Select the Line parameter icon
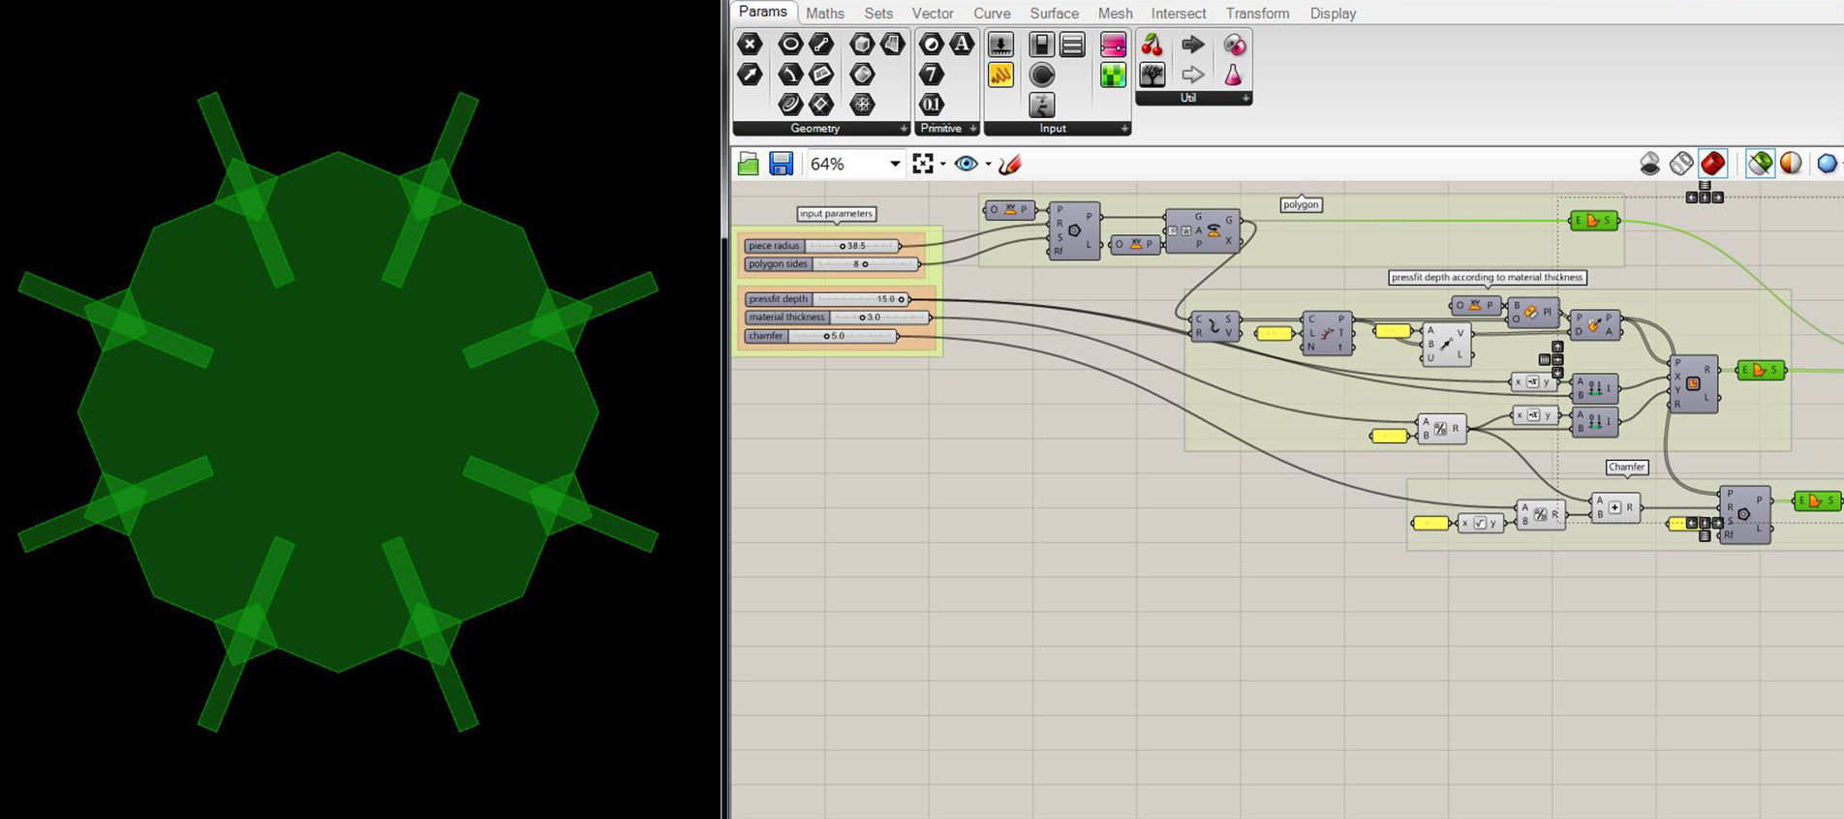Screen dimensions: 1844x819 click(821, 44)
